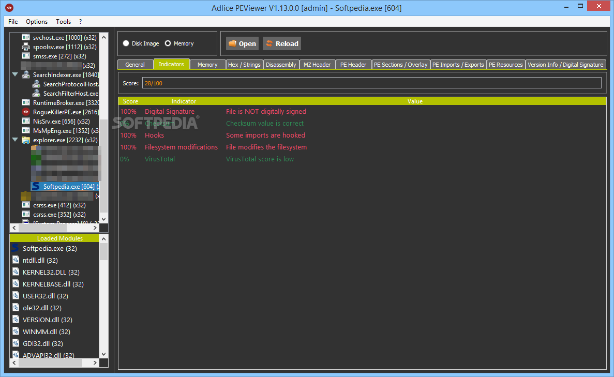
Task: Click the Score field showing 28/100
Action: [371, 83]
